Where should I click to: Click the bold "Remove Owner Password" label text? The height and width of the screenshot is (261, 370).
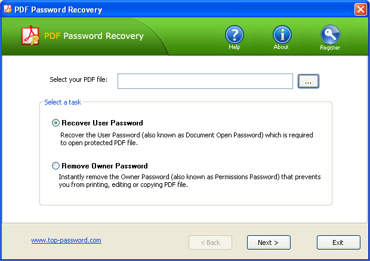104,166
